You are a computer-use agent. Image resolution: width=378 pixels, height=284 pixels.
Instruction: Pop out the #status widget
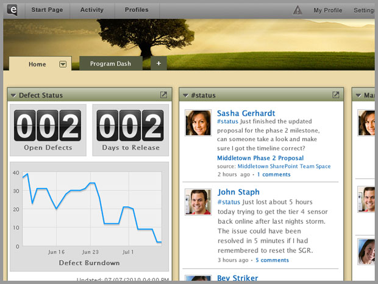pos(335,95)
